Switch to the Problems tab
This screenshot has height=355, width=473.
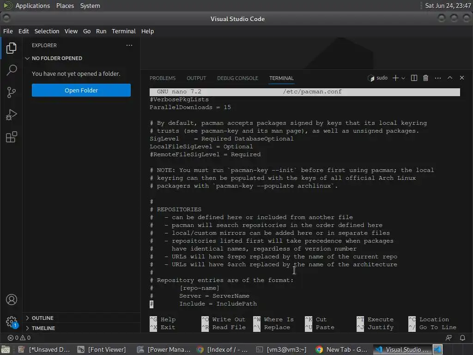pos(163,78)
